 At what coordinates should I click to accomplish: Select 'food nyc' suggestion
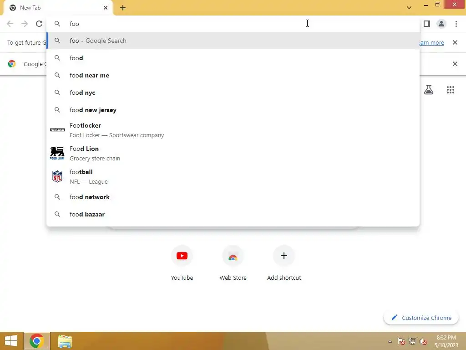[233, 93]
